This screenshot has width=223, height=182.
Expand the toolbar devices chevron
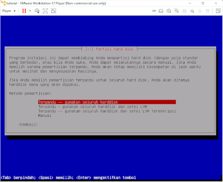pyautogui.click(x=154, y=11)
